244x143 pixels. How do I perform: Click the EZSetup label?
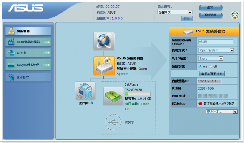[179, 103]
